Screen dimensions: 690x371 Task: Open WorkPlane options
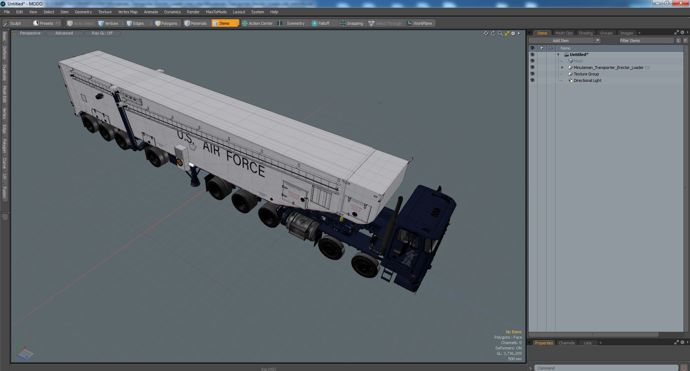point(420,23)
